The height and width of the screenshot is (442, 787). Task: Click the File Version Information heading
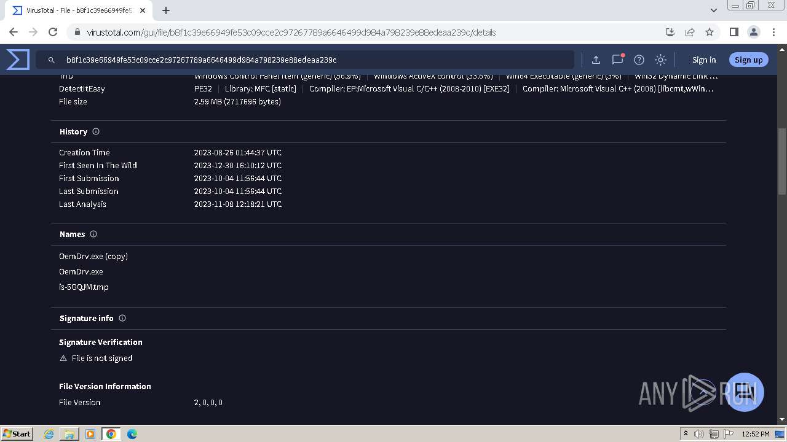pos(105,386)
